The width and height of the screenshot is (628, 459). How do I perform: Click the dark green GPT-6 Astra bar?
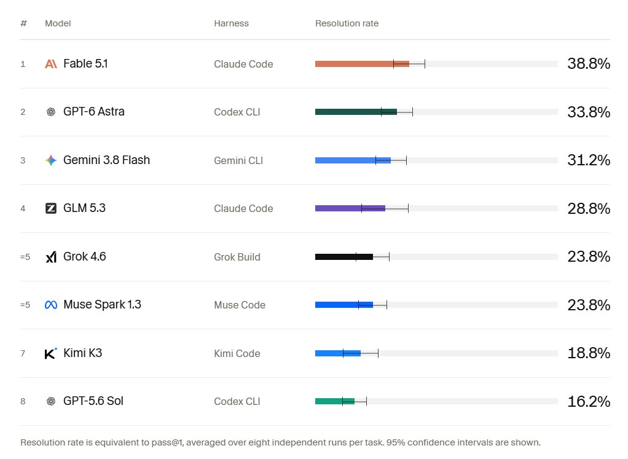(x=356, y=112)
